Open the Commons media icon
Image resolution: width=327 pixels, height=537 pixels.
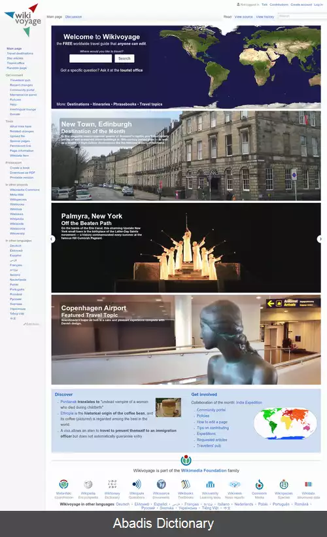(259, 484)
